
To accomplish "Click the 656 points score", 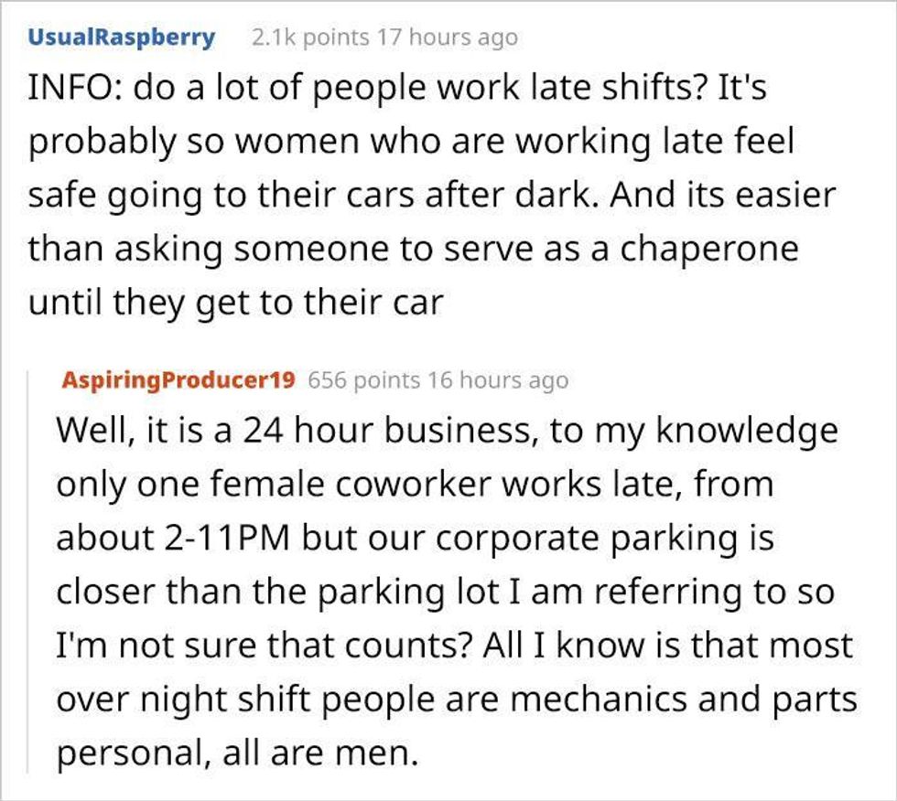I will pyautogui.click(x=363, y=379).
